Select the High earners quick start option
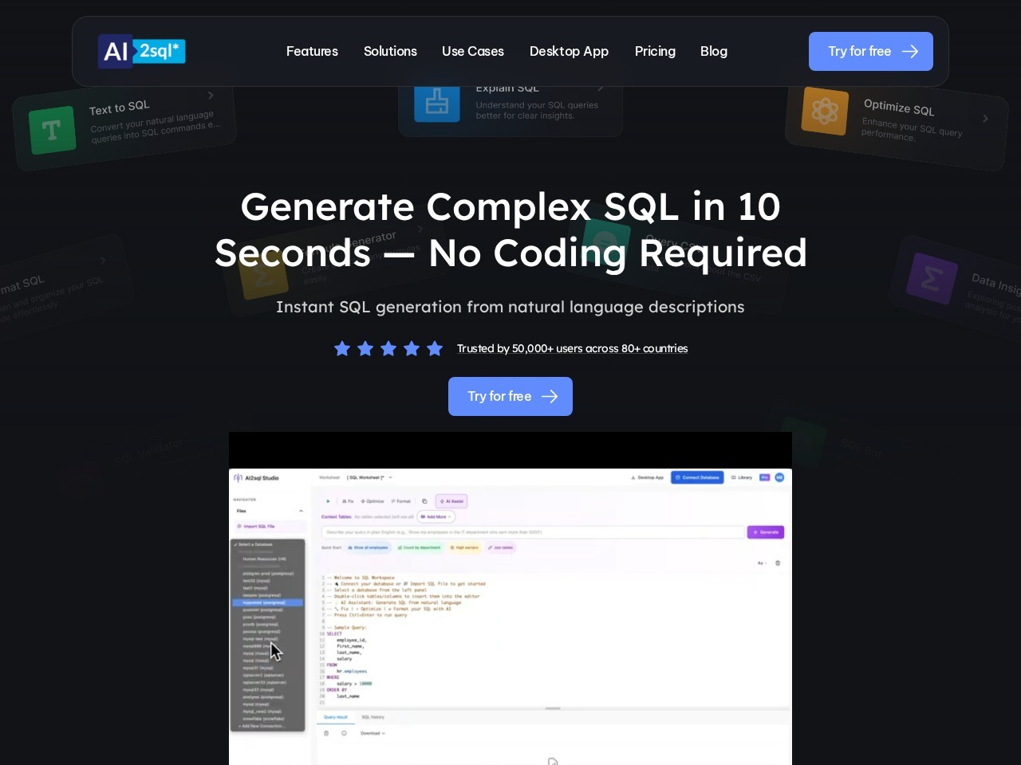Image resolution: width=1021 pixels, height=765 pixels. pos(465,548)
